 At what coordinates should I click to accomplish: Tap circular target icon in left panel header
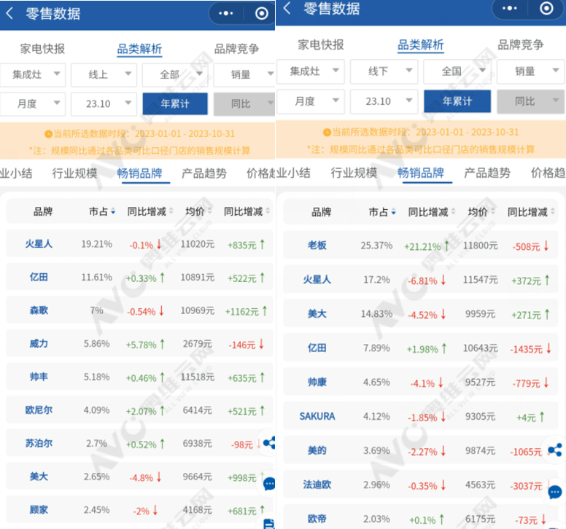coord(262,14)
